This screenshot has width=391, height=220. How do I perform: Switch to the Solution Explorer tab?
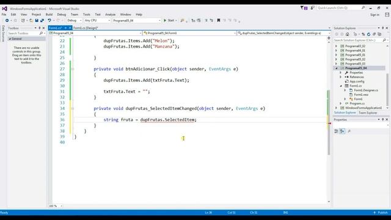pyautogui.click(x=345, y=112)
